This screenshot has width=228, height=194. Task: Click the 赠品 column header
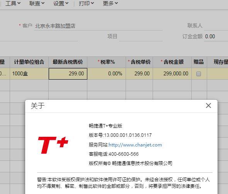[199, 62]
